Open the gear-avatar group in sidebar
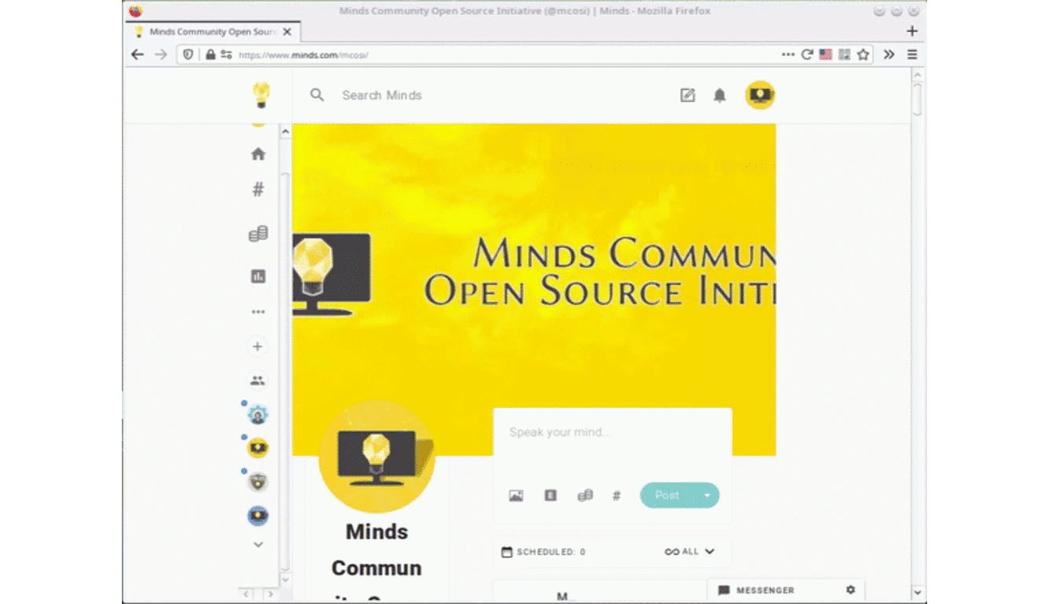The height and width of the screenshot is (604, 1049). click(x=258, y=414)
